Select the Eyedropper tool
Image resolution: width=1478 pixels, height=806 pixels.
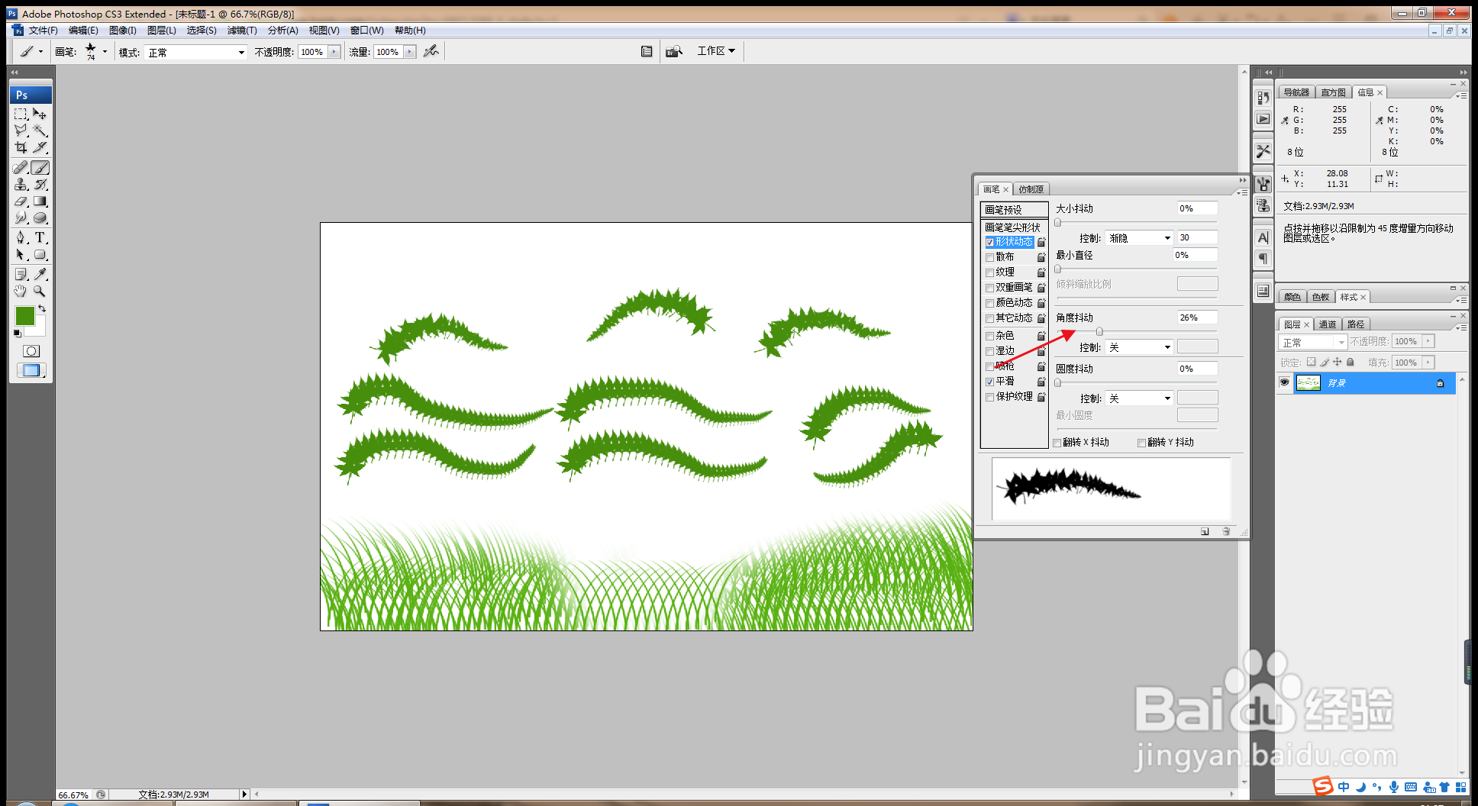(40, 275)
